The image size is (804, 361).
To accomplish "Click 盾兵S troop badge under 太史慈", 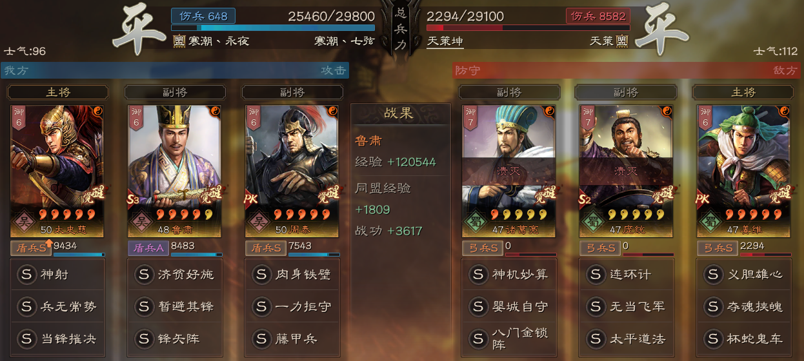I will click(x=31, y=248).
